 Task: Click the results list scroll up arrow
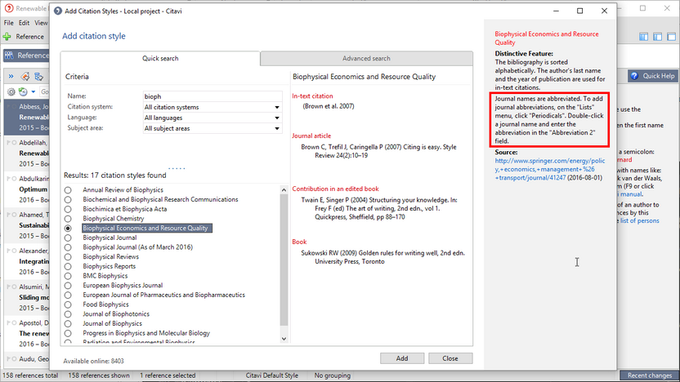[284, 189]
